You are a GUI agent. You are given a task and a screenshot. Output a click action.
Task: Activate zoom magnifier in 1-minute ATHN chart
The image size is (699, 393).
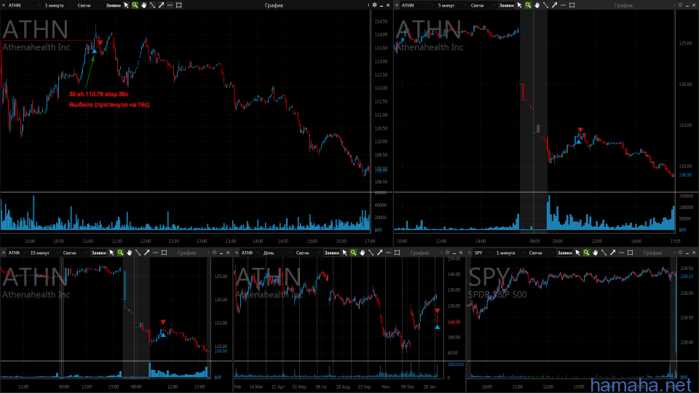135,5
